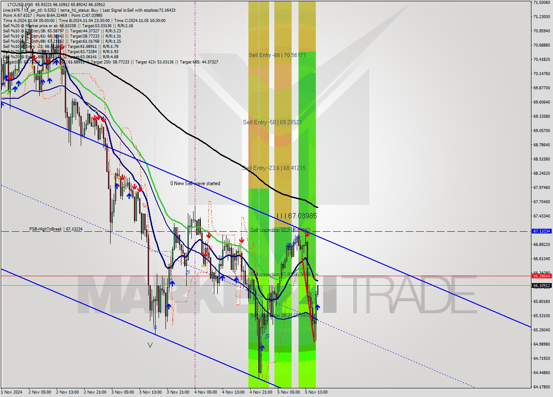
Task: Click the '3 Nov 13:00' time label
Action: coord(150,392)
